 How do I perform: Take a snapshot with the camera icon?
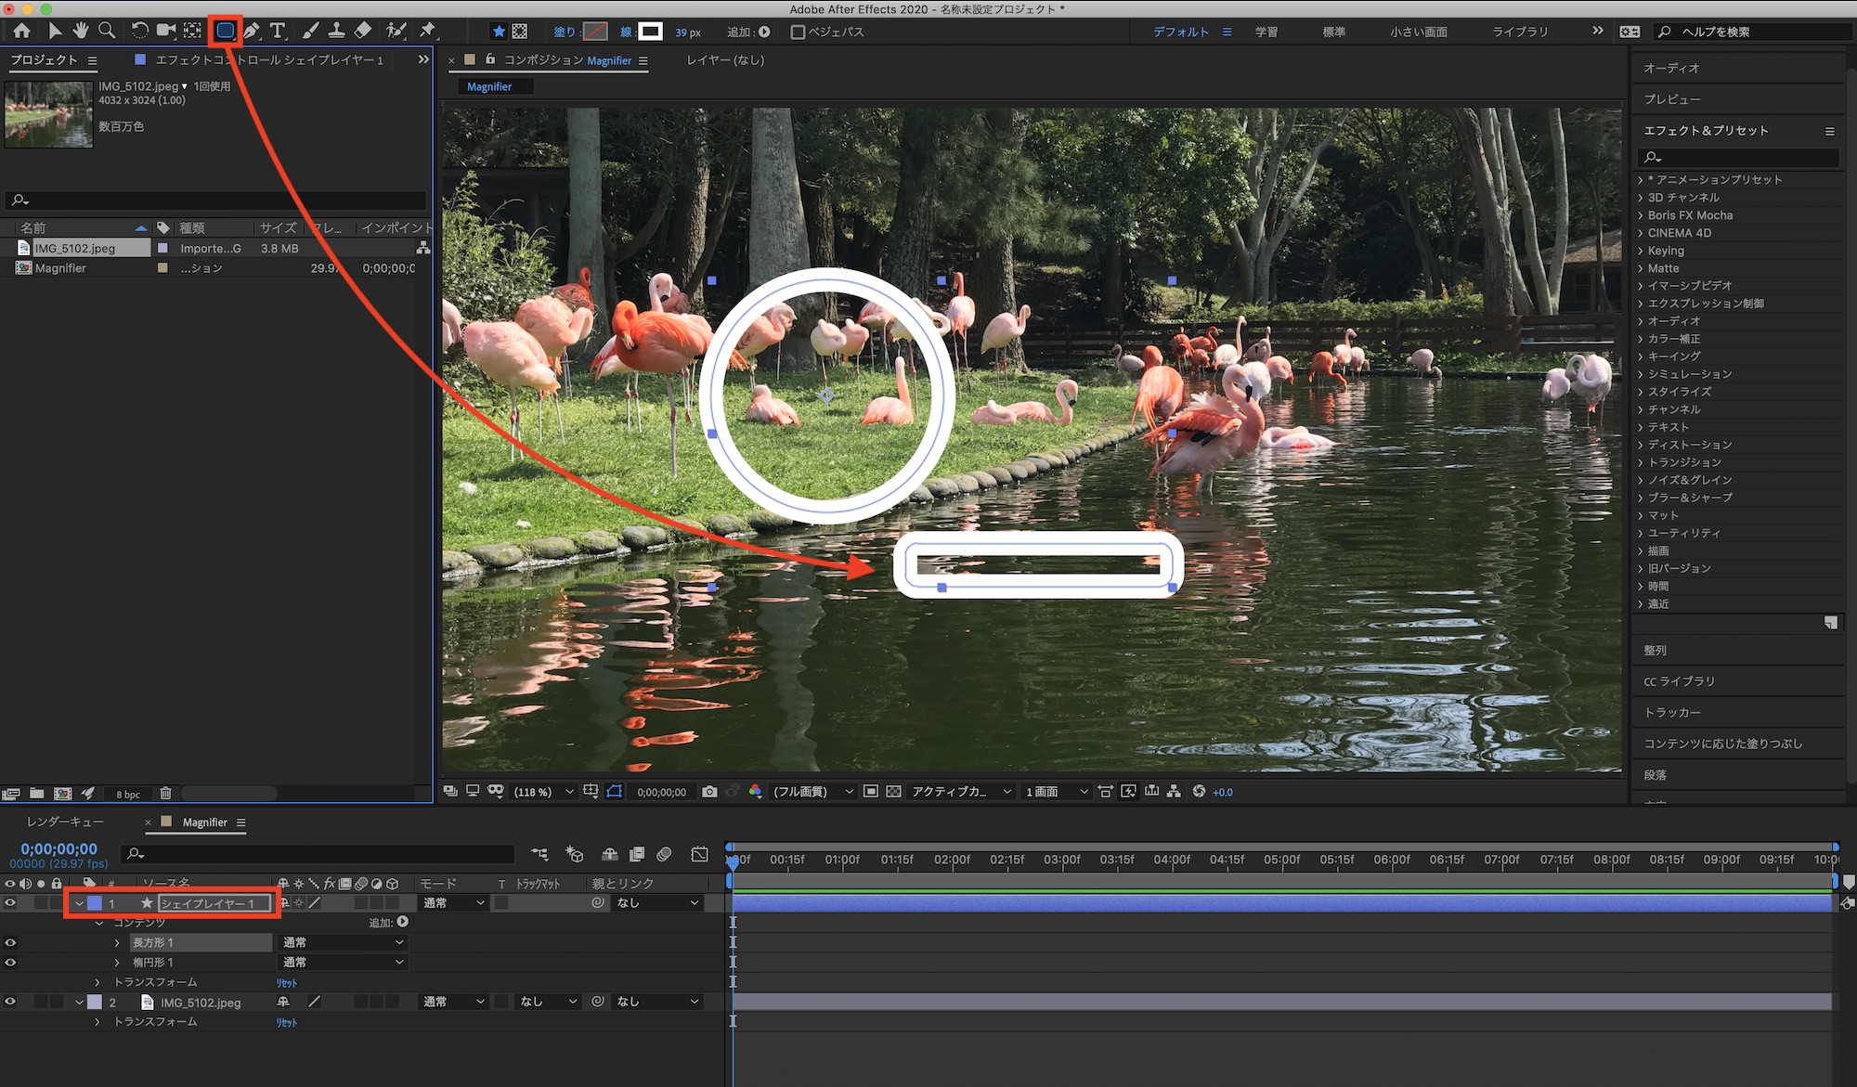pyautogui.click(x=709, y=792)
